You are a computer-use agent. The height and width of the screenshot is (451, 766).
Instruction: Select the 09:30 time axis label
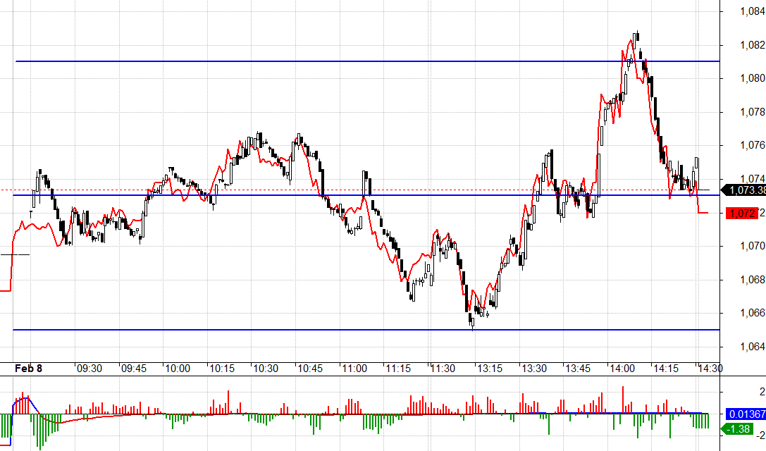click(x=89, y=369)
